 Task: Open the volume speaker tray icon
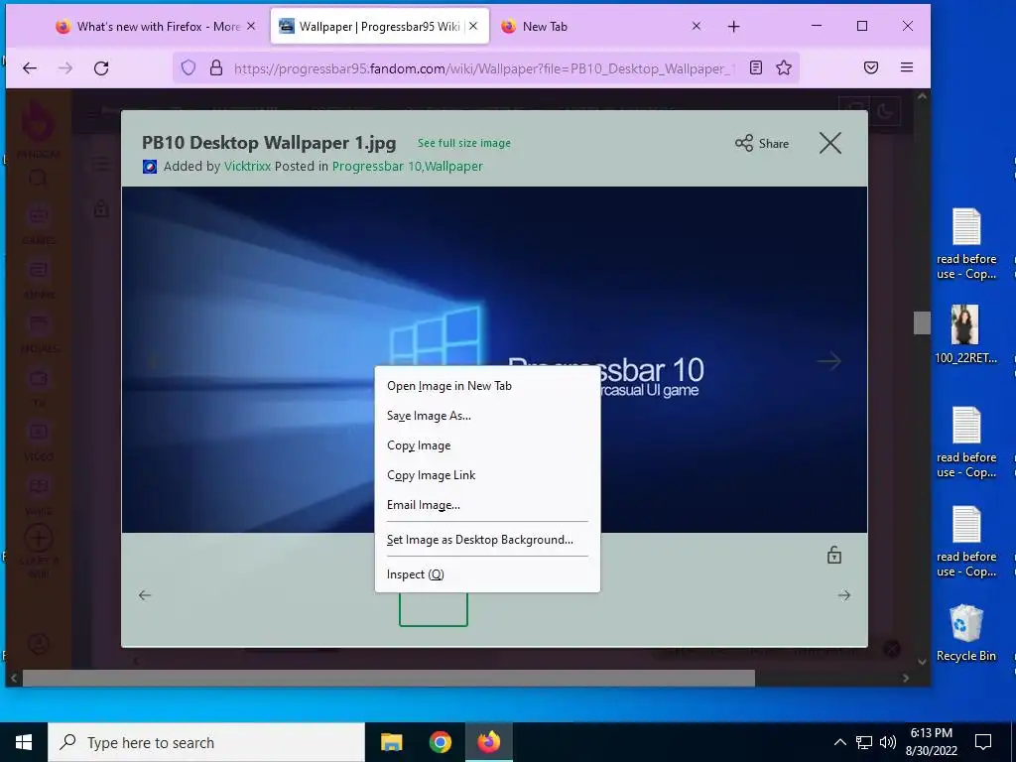coord(888,742)
